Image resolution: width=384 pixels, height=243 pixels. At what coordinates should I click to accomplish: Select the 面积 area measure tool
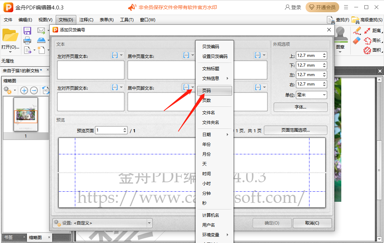[372, 50]
